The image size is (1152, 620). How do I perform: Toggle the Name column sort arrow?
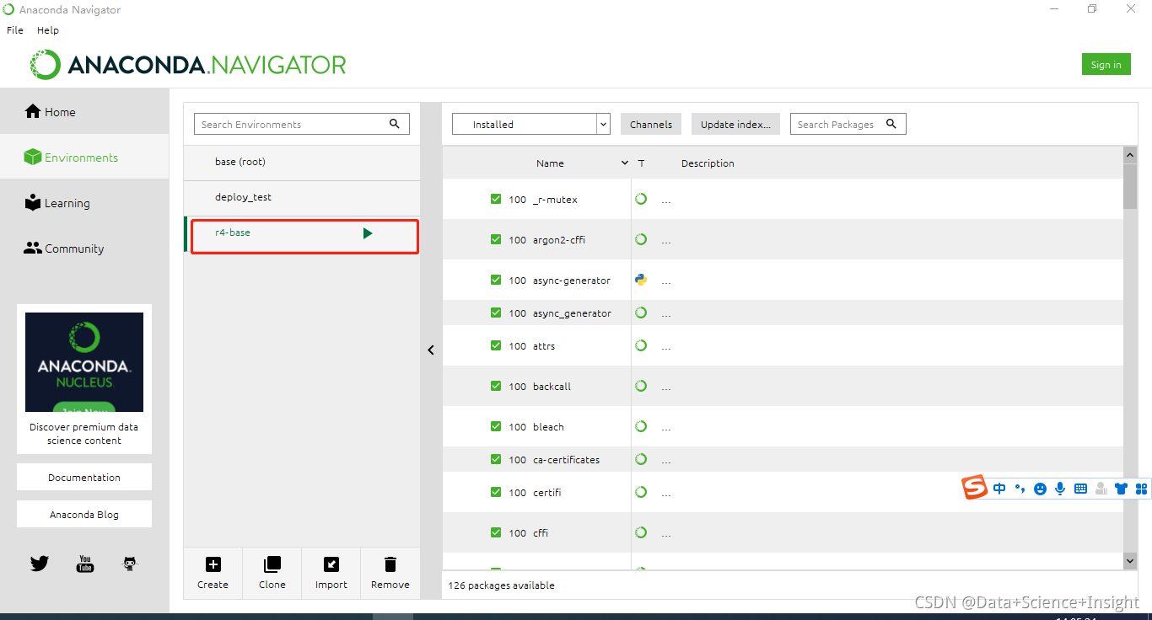point(624,163)
